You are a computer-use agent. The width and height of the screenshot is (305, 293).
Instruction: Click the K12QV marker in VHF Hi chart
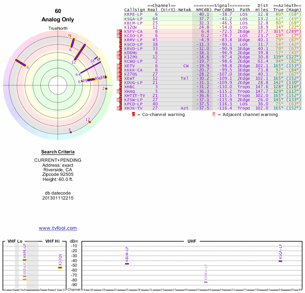point(60,267)
